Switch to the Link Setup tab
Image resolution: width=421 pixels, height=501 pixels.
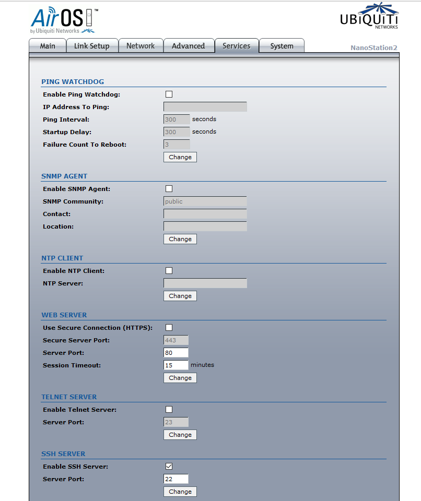click(92, 46)
